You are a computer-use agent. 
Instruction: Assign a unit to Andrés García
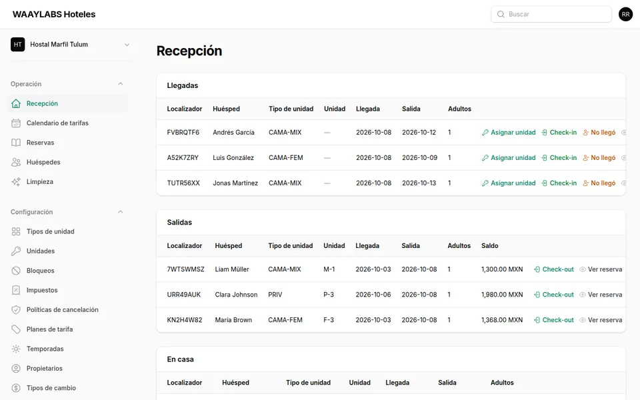click(509, 133)
